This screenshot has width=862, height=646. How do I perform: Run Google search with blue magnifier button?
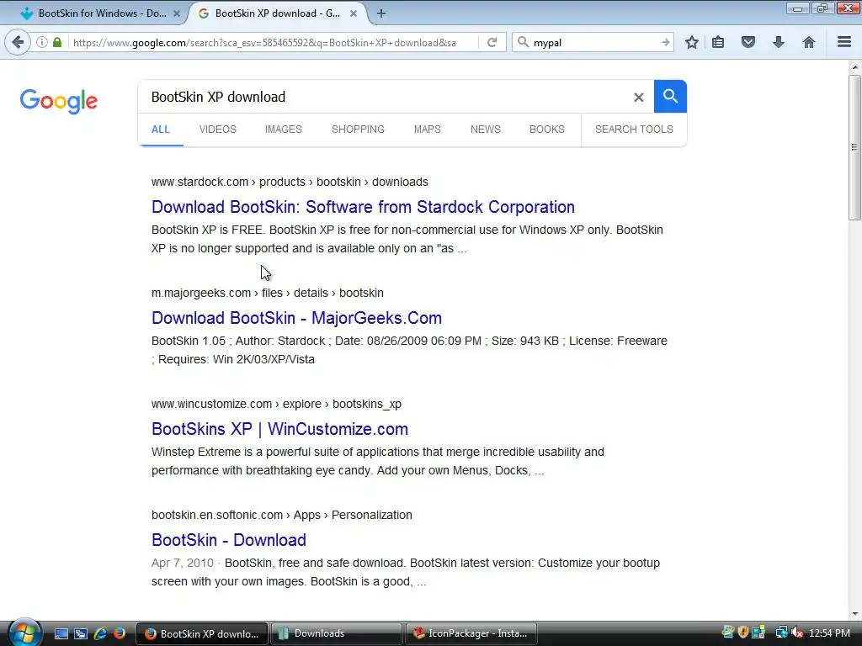click(670, 97)
